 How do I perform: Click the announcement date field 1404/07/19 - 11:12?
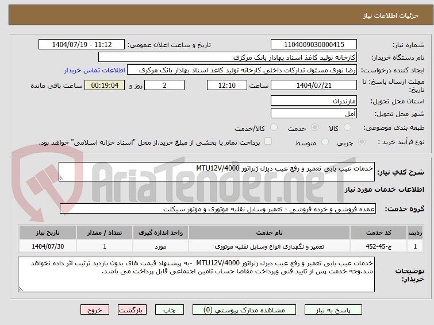point(82,45)
